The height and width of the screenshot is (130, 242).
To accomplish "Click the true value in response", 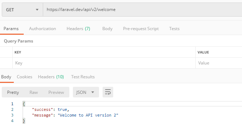I will pos(62,109).
